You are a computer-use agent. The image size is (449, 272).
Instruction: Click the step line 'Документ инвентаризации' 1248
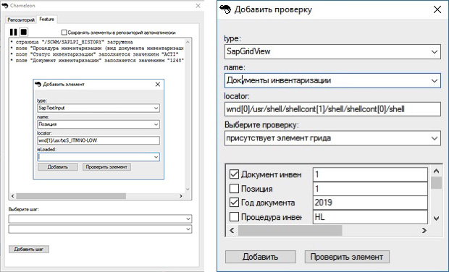pos(97,61)
